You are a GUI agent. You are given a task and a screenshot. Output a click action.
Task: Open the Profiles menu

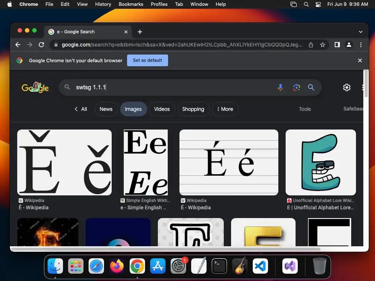point(159,4)
